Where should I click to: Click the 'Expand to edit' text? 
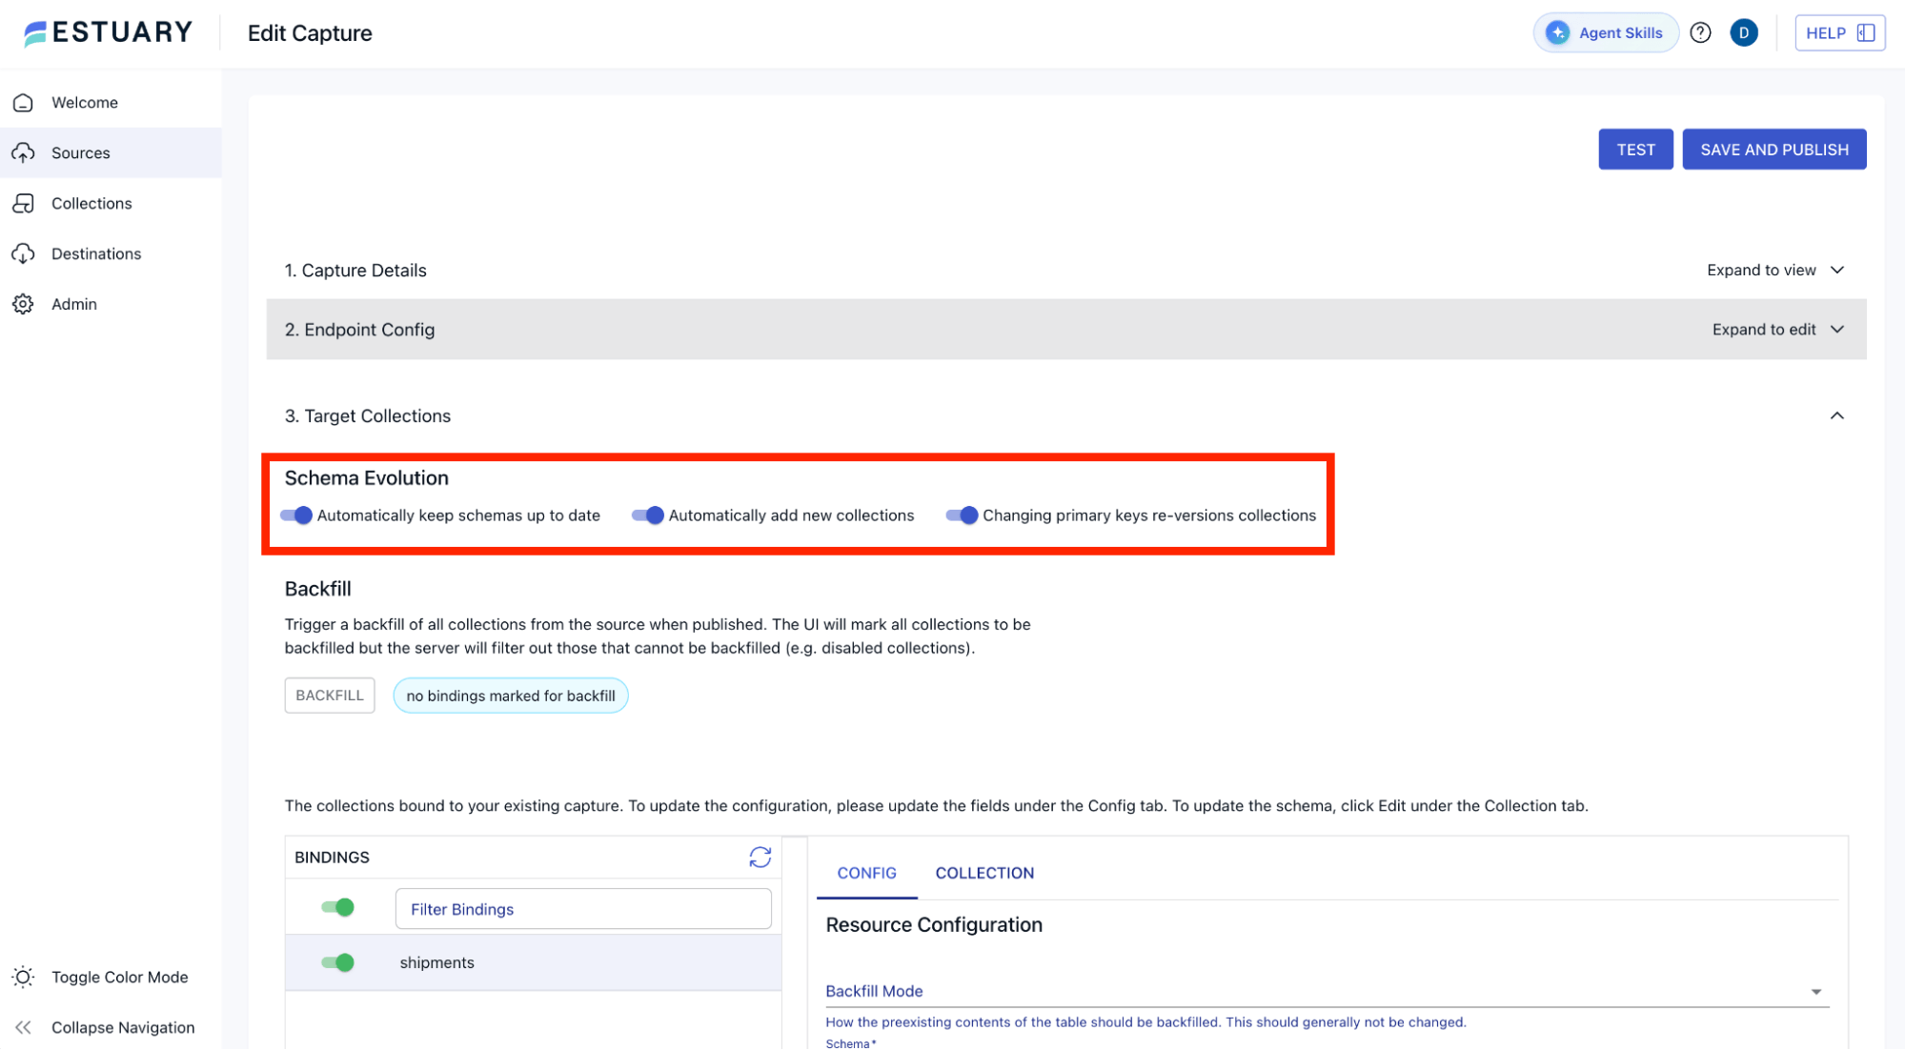(1764, 329)
